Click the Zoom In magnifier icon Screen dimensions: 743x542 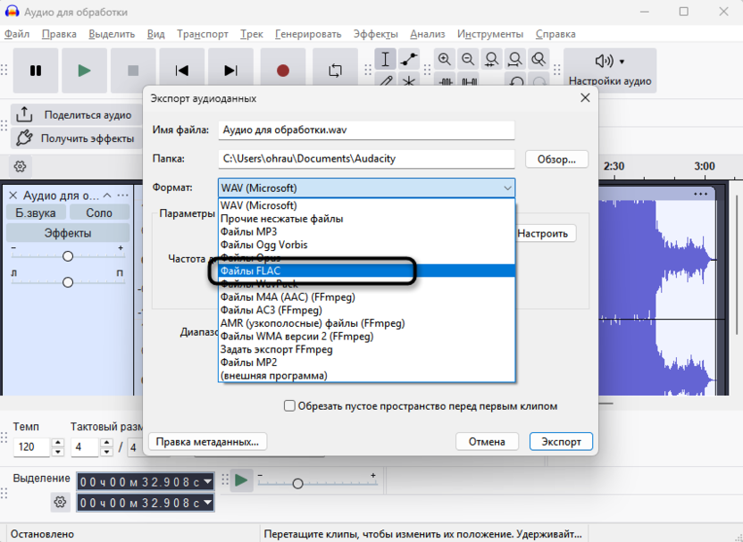[x=445, y=60]
